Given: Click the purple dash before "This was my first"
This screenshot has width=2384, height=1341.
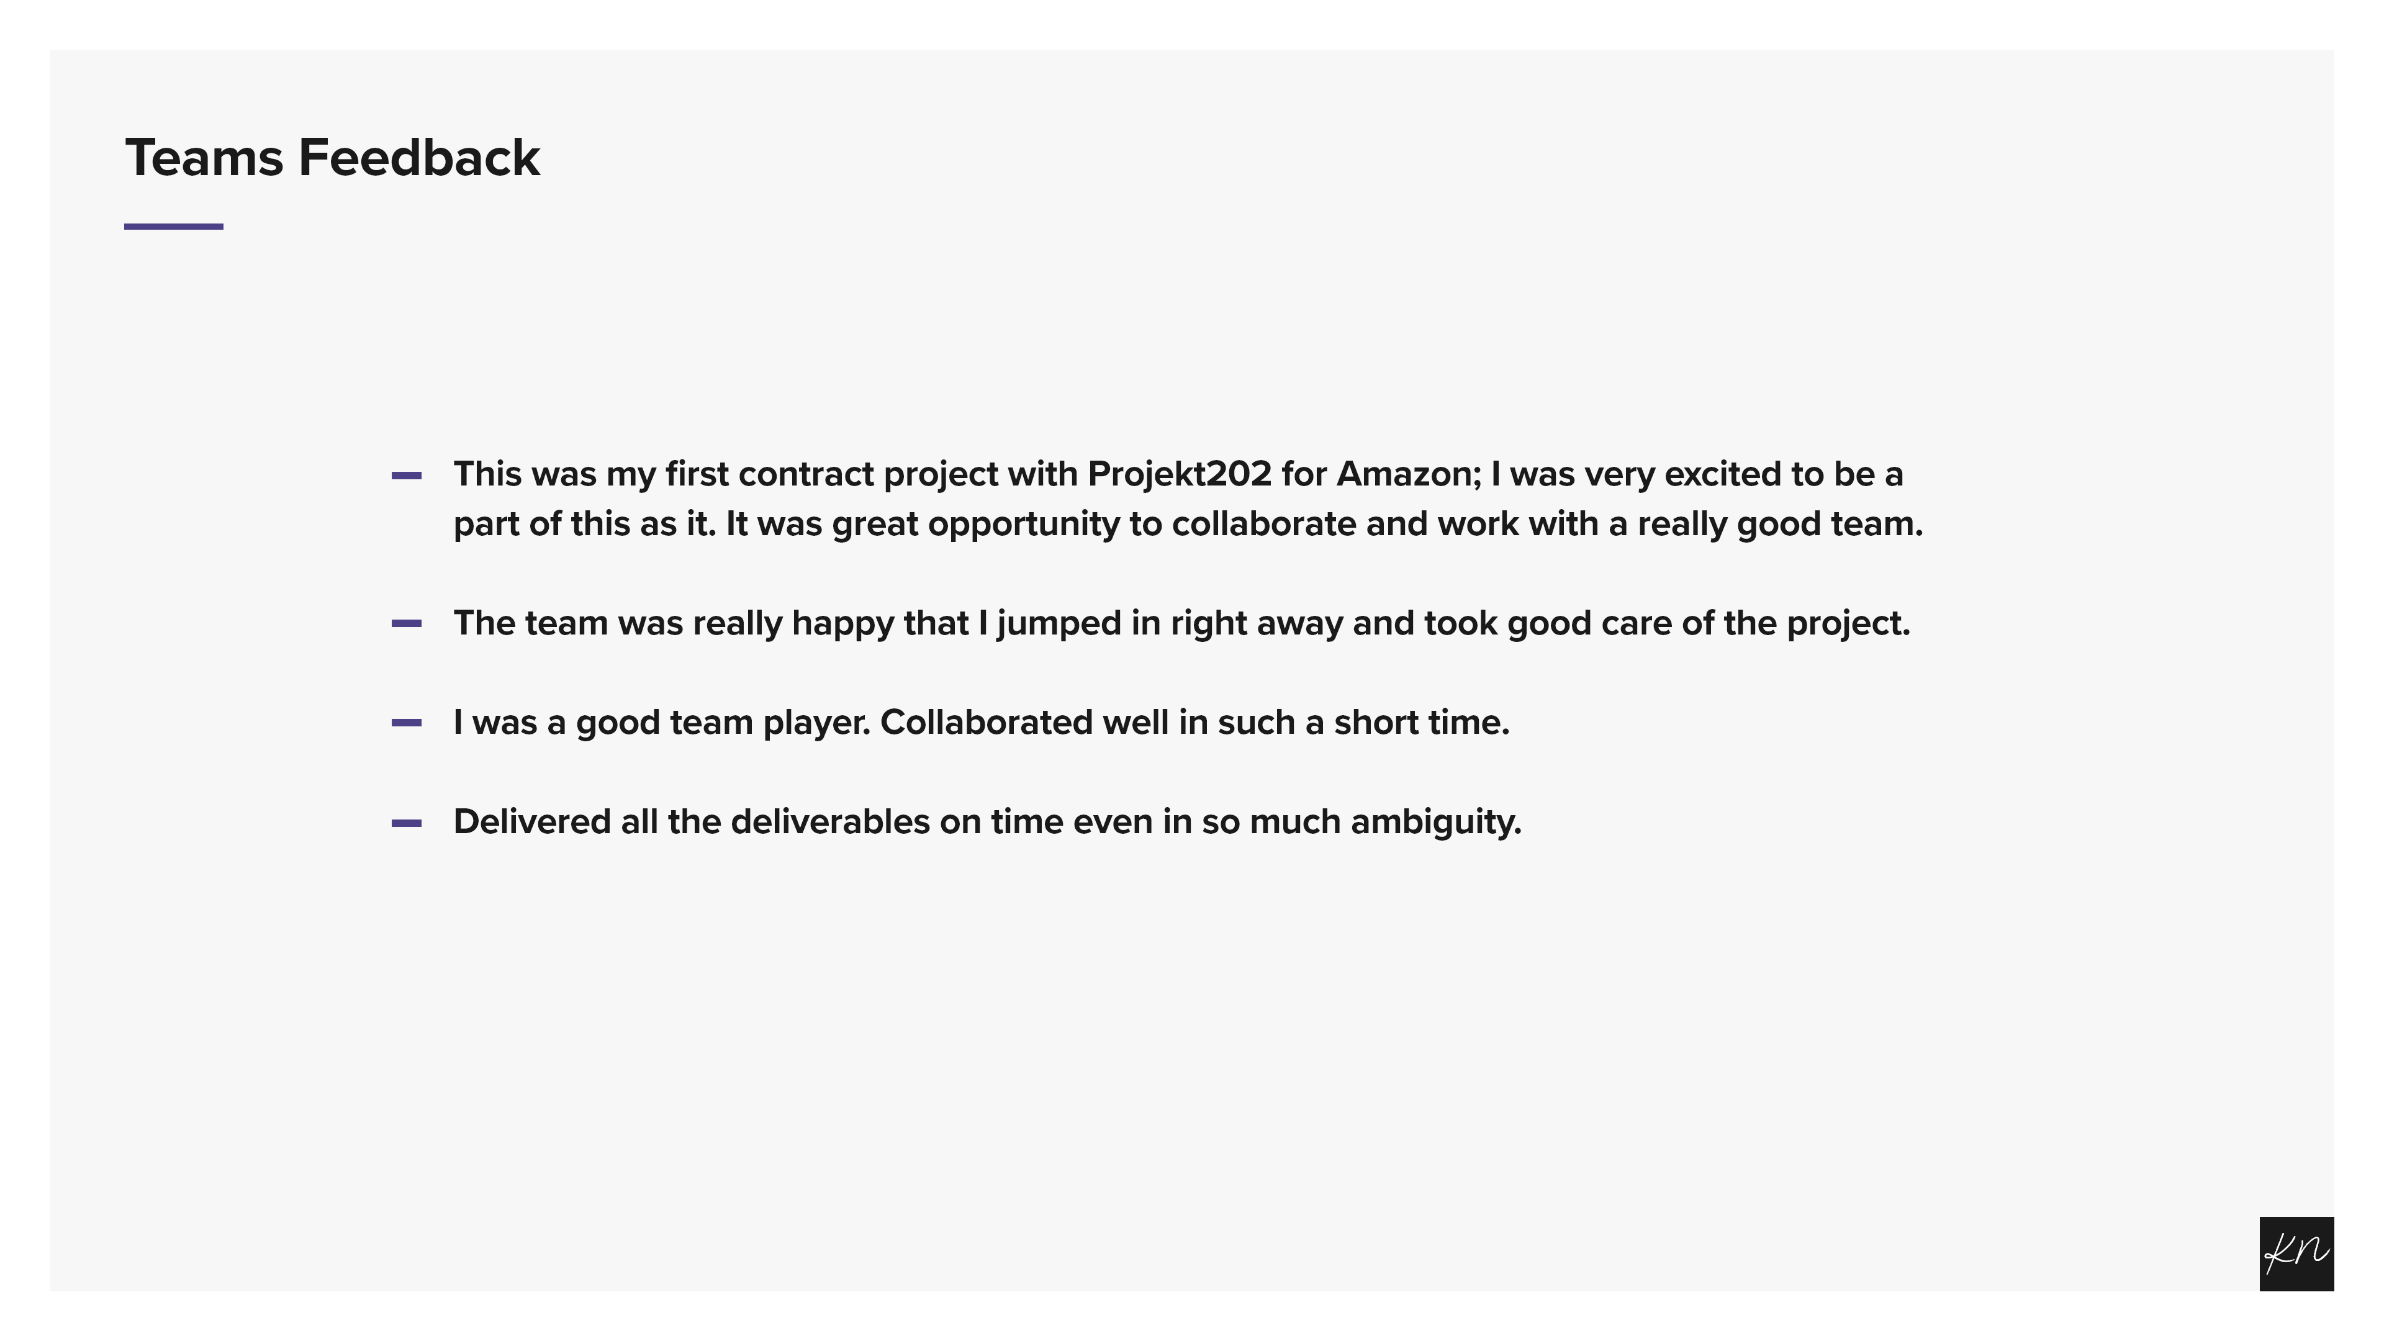Looking at the screenshot, I should pyautogui.click(x=406, y=476).
